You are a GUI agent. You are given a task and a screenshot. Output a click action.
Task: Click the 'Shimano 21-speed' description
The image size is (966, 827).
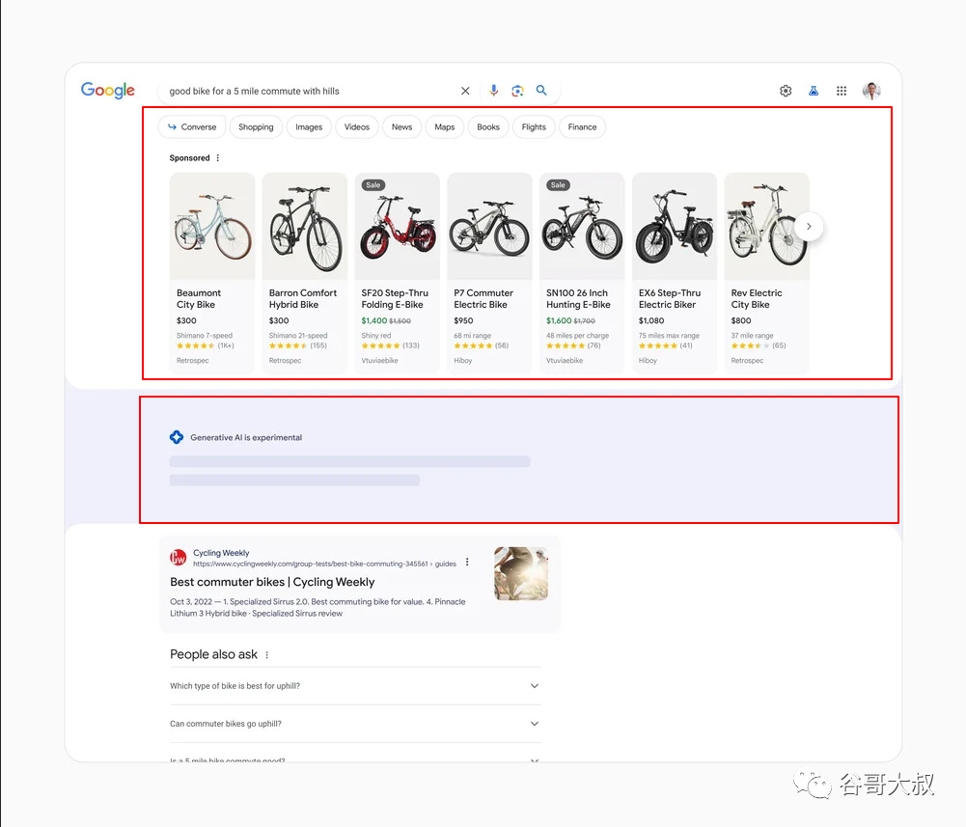[298, 336]
